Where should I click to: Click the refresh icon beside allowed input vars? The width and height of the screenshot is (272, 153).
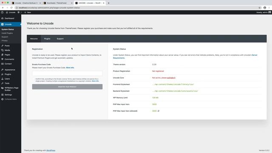159,111
